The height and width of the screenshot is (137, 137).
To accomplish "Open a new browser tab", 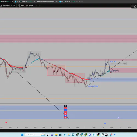I will (82, 2).
